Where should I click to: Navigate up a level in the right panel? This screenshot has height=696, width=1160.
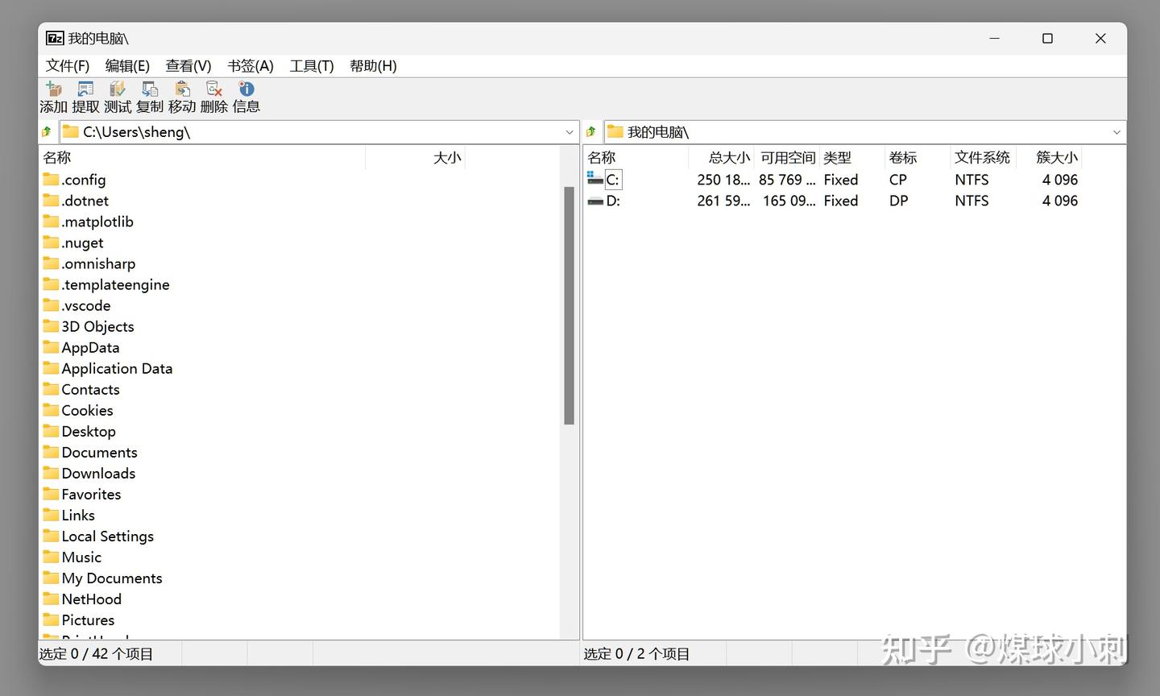591,130
